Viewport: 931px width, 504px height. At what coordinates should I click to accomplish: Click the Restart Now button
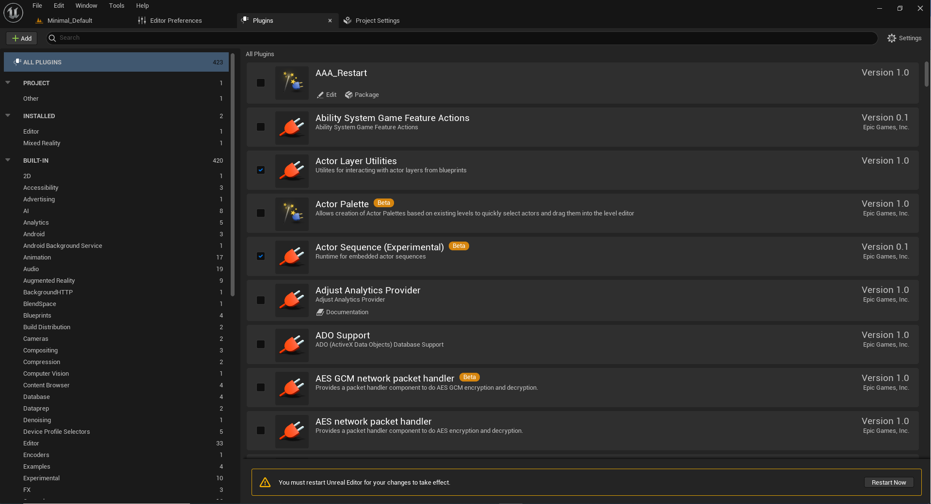(889, 482)
